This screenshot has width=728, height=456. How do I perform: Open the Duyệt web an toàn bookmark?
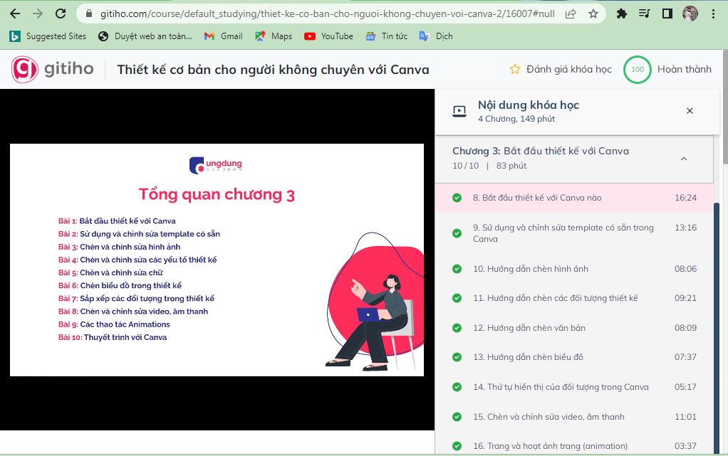coord(145,36)
